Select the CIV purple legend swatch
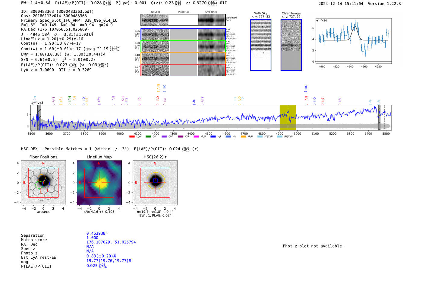The image size is (422, 287). (164, 137)
